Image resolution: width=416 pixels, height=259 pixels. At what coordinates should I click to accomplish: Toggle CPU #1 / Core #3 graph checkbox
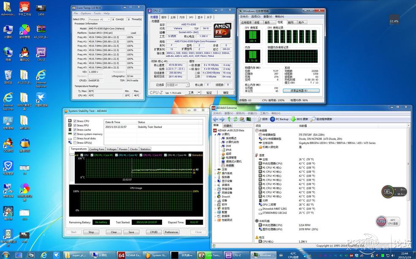click(141, 155)
